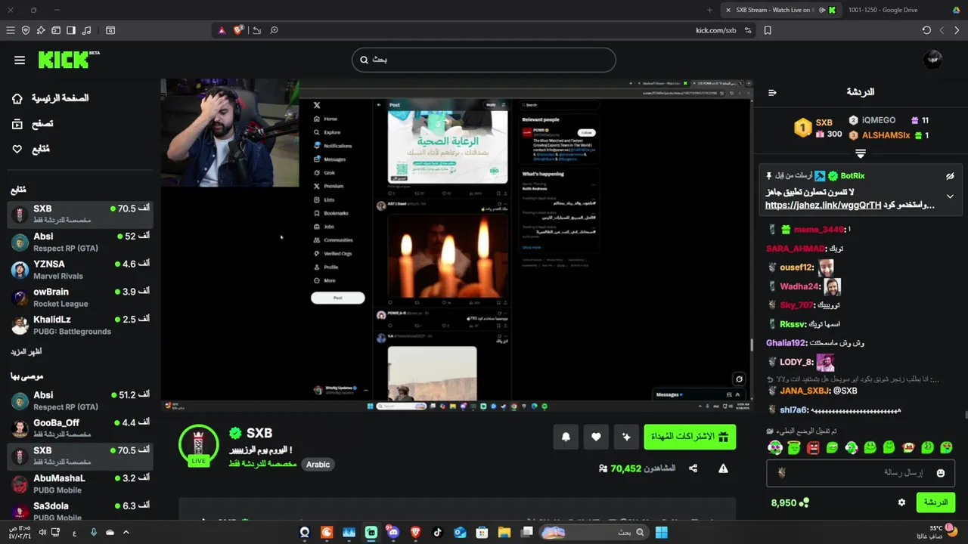This screenshot has height=544, width=968.
Task: Open the متابع following page
Action: 30,150
